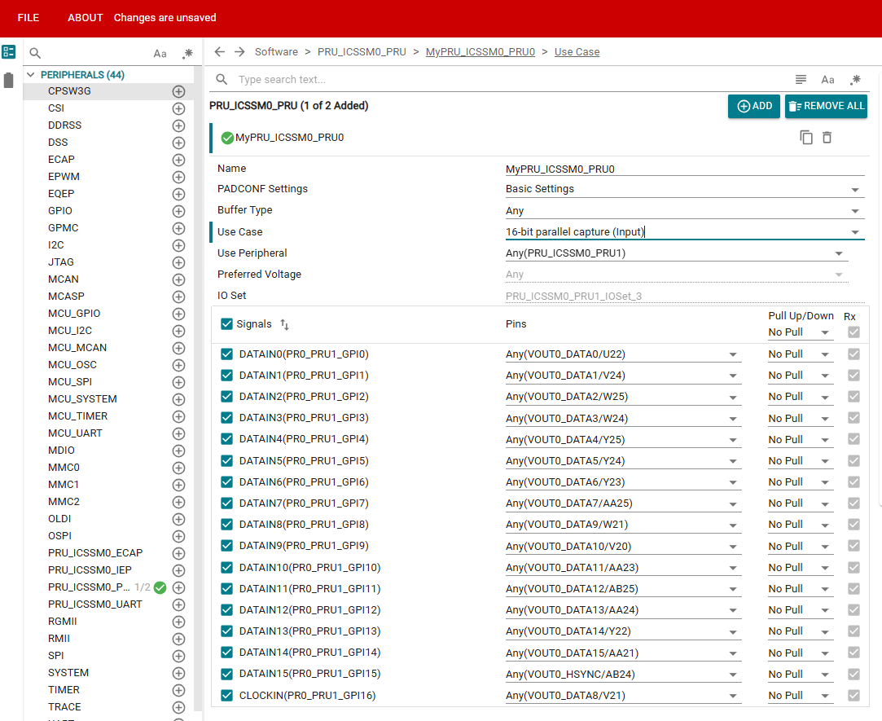Viewport: 882px width, 721px height.
Task: Toggle signal sort order icon next to Signals
Action: [284, 324]
